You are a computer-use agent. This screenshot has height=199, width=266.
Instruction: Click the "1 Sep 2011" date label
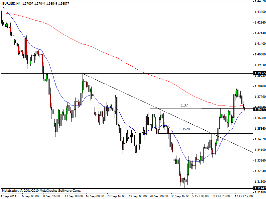pos(9,196)
